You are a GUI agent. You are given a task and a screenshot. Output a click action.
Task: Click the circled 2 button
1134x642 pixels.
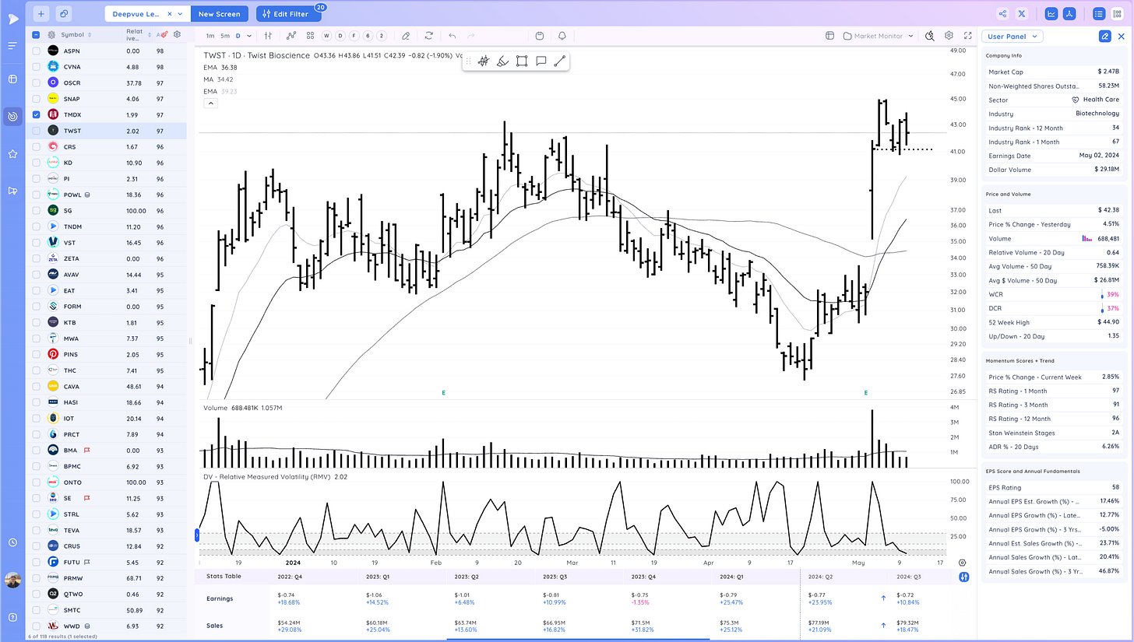(x=381, y=36)
